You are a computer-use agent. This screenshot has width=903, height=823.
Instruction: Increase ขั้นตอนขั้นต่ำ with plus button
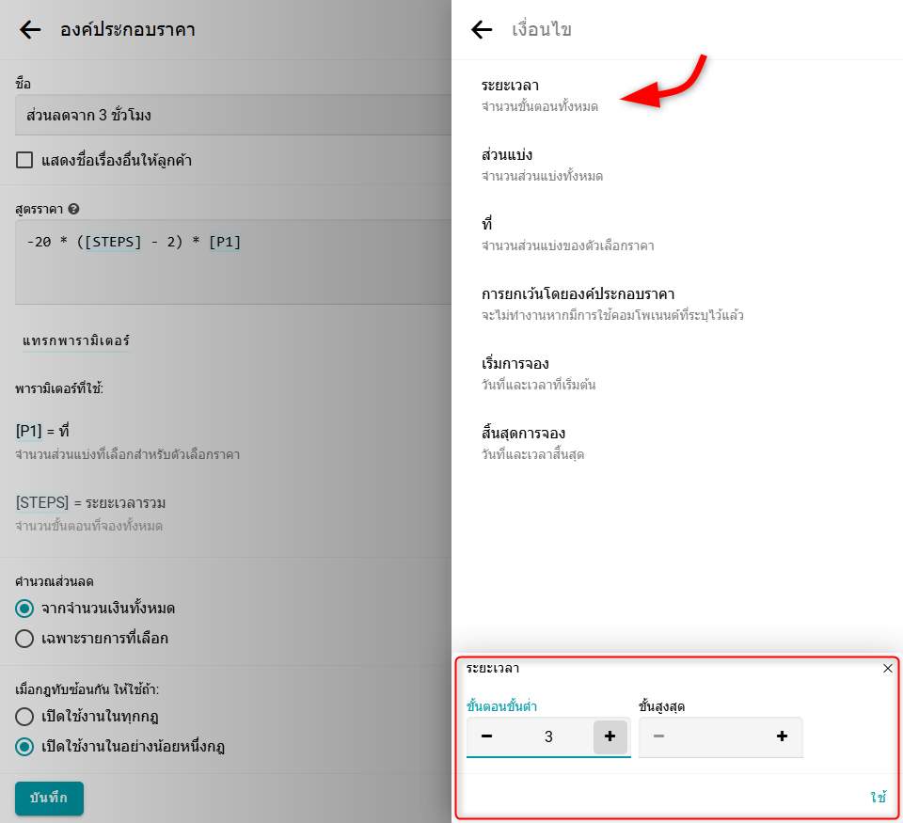tap(610, 736)
